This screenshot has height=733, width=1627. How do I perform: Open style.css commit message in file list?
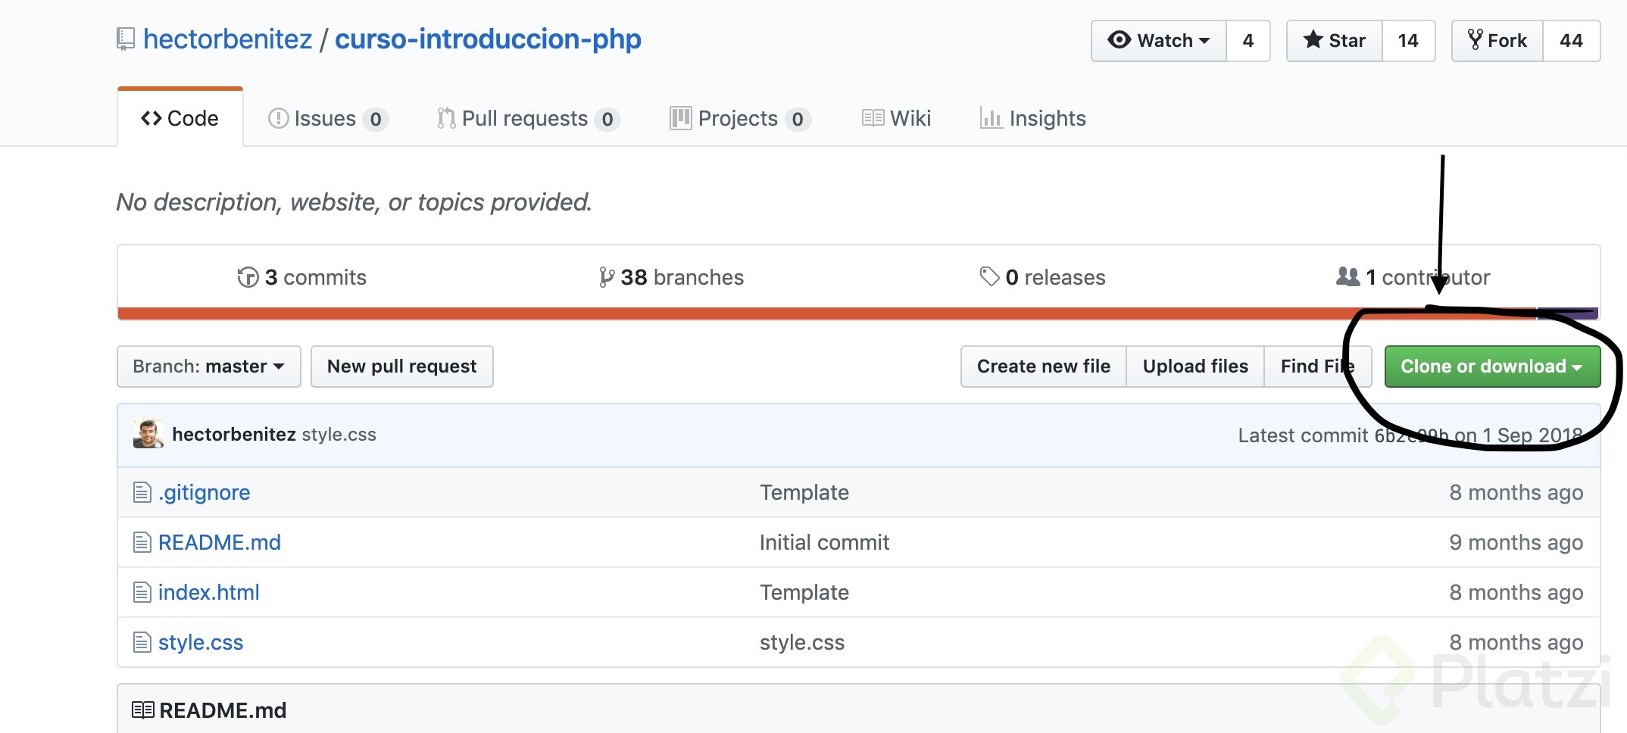point(802,642)
